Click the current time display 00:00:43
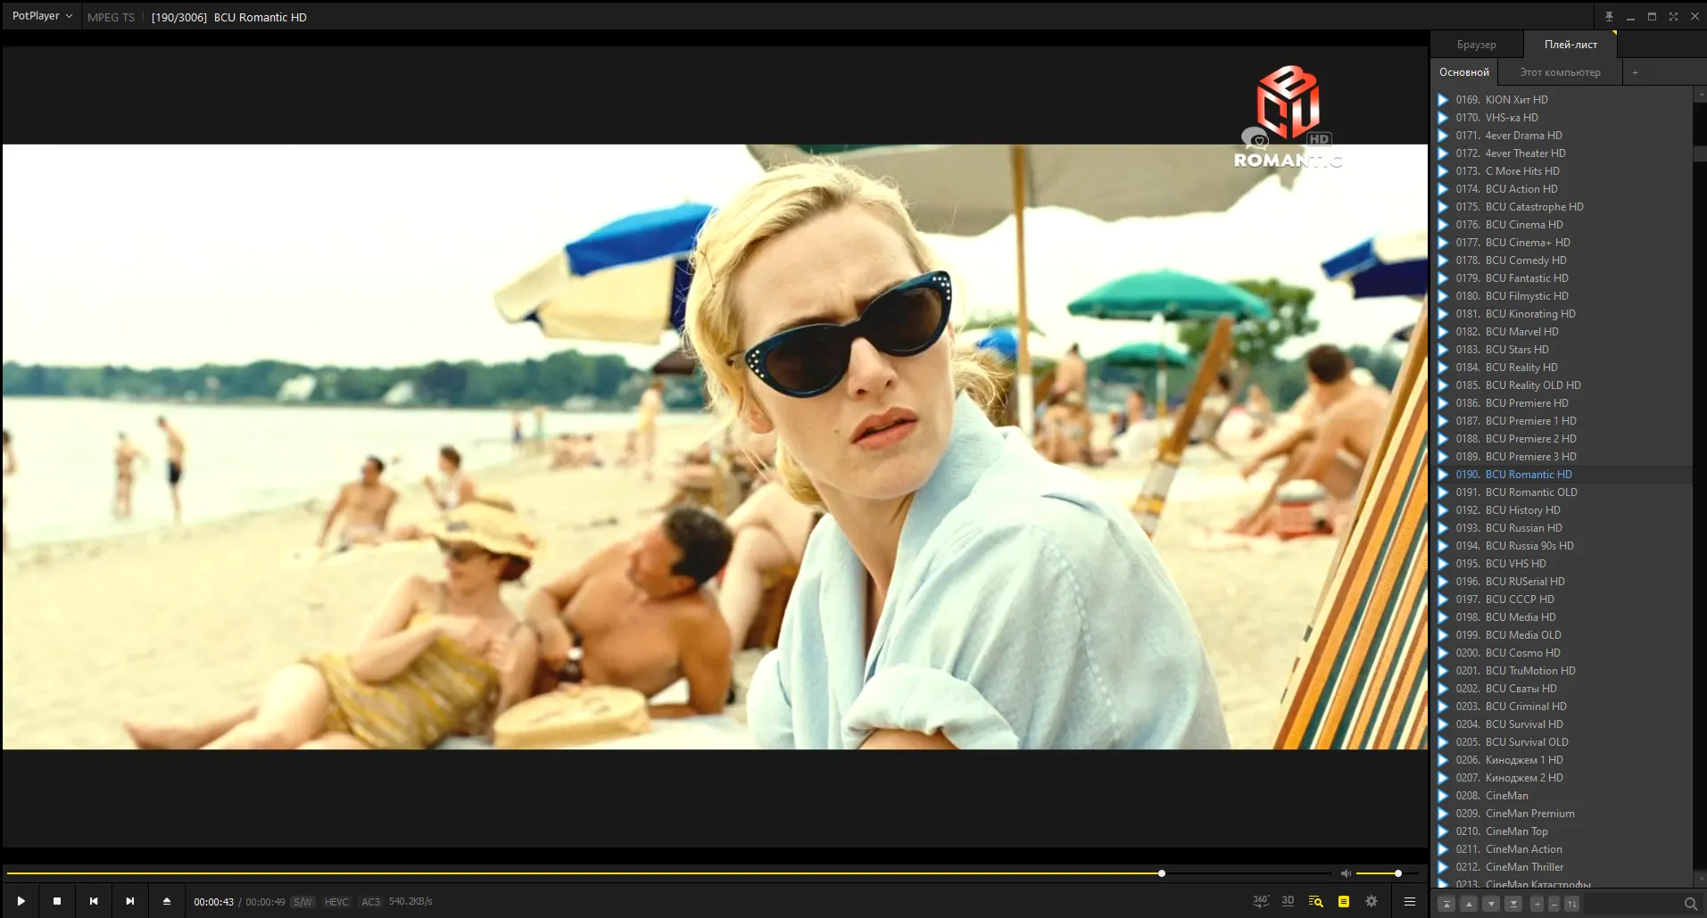This screenshot has width=1707, height=918. [x=213, y=902]
